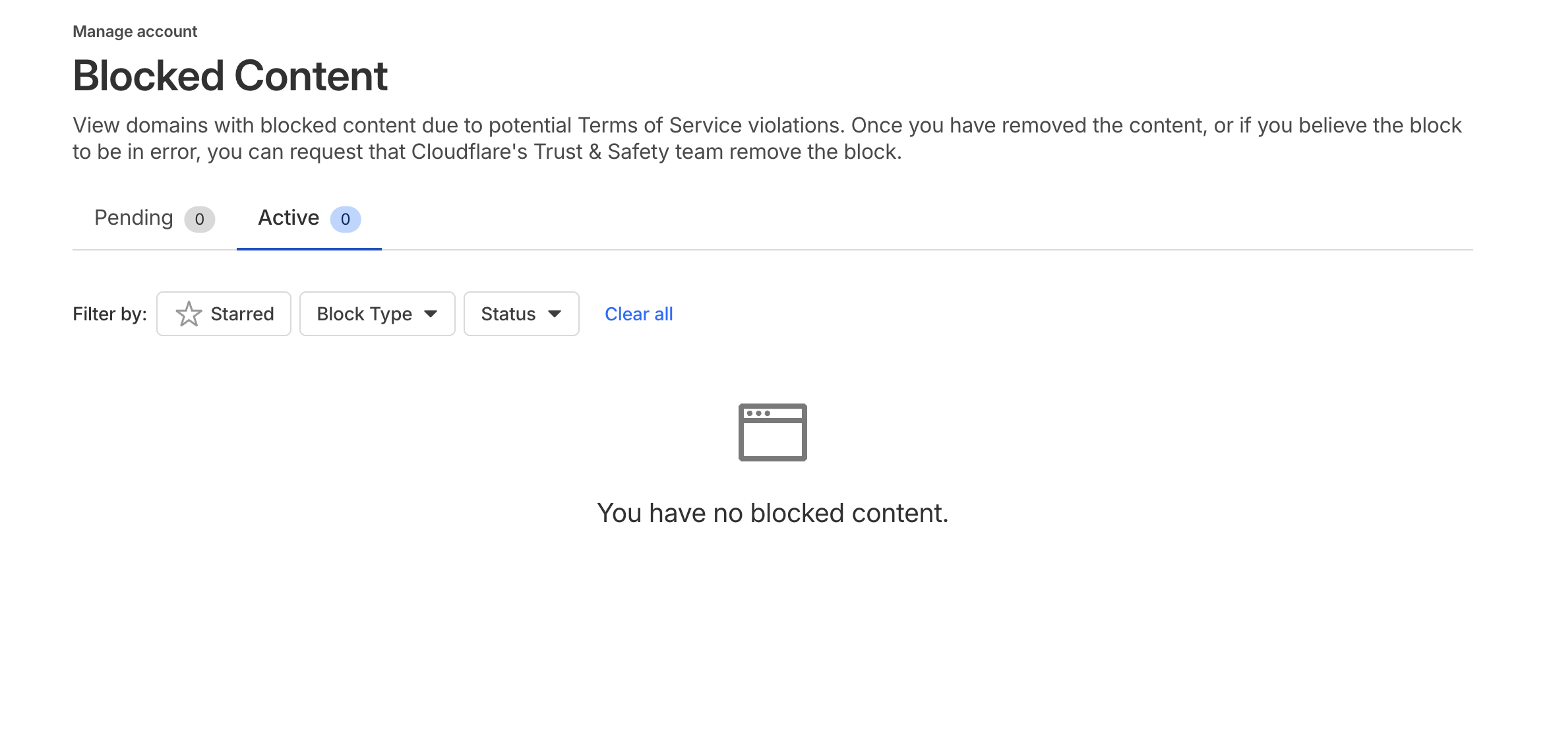Click the "Block Type" text label
The width and height of the screenshot is (1551, 733).
364,314
